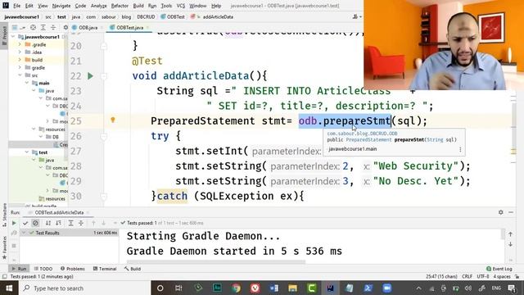
Task: Expand the build folder
Action: coord(20,60)
